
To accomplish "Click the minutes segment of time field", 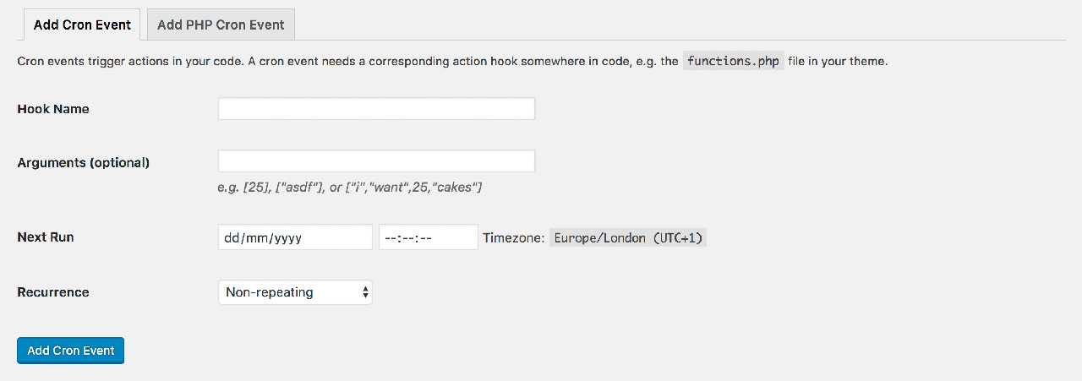I will click(x=407, y=238).
